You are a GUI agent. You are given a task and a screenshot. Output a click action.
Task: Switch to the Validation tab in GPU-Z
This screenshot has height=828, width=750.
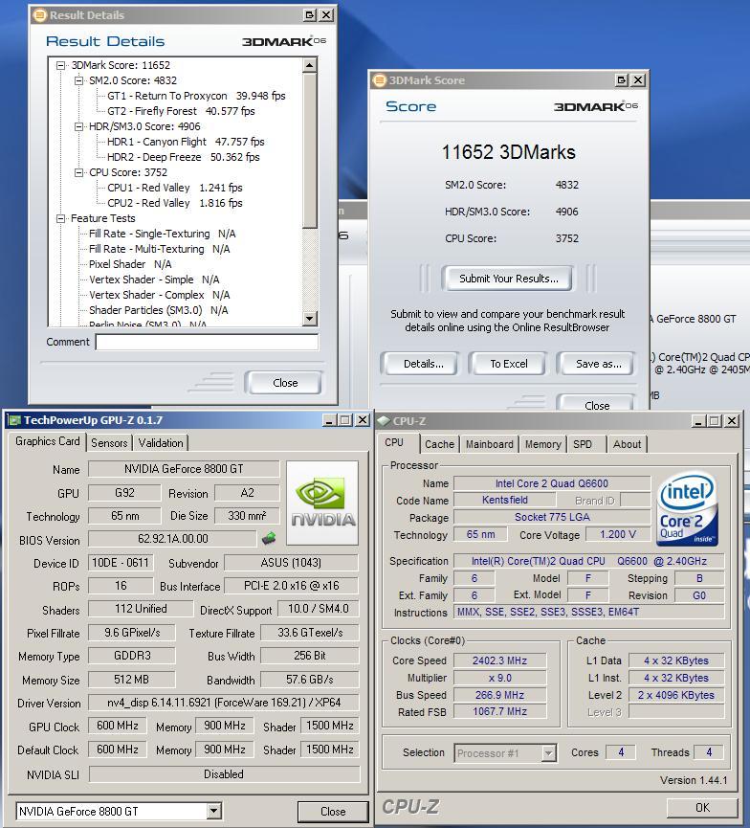(x=161, y=443)
